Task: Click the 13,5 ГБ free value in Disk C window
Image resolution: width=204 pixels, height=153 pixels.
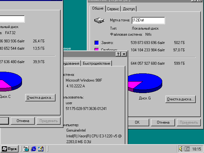Action: (39, 48)
